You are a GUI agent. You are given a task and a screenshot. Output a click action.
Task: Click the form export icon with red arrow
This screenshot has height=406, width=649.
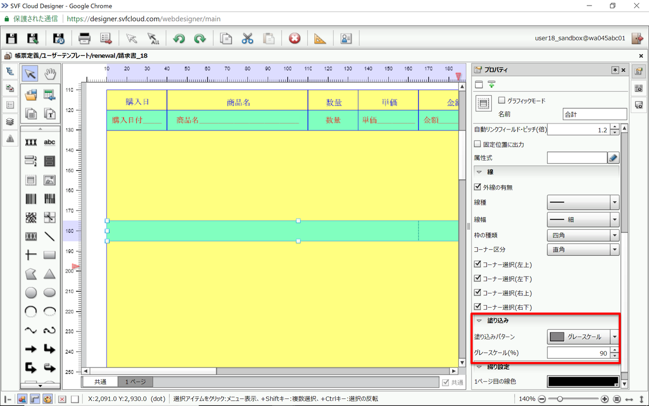(106, 39)
